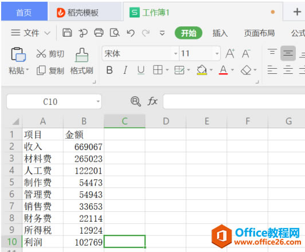Open Print Preview icon
Image resolution: width=305 pixels, height=252 pixels.
(x=115, y=33)
